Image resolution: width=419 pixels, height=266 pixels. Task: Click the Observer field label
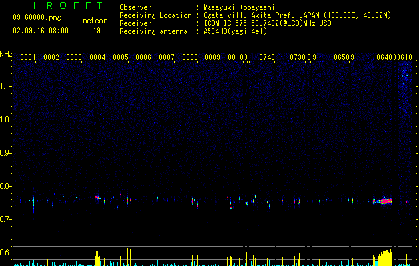pyautogui.click(x=135, y=7)
